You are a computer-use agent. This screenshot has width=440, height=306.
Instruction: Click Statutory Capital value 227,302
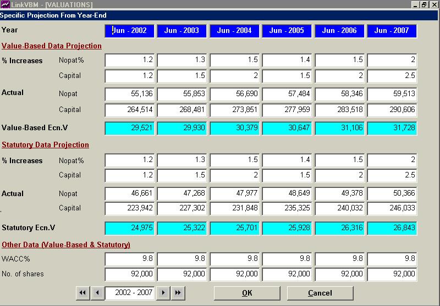pyautogui.click(x=182, y=208)
